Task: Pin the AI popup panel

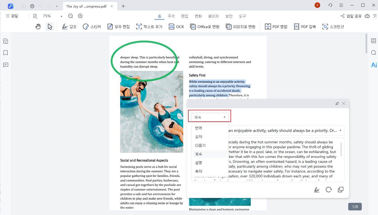Action: click(337, 104)
